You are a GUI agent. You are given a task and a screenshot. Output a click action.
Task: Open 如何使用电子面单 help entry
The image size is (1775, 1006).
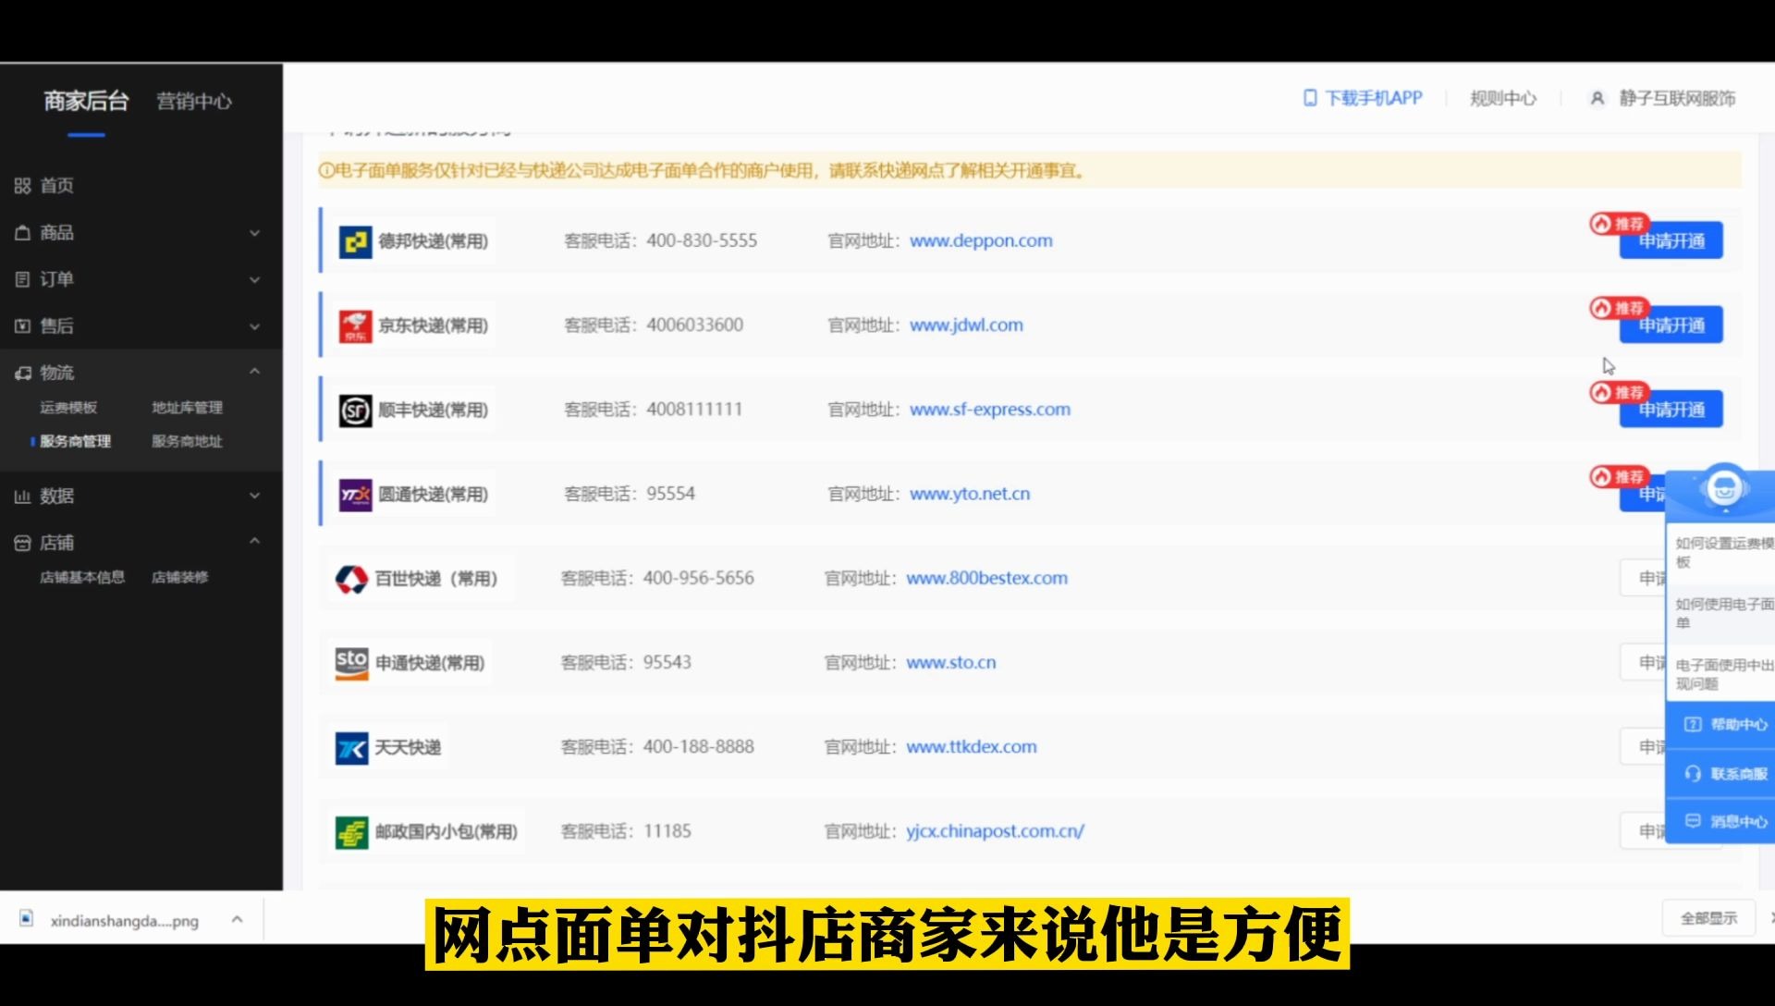(1723, 614)
